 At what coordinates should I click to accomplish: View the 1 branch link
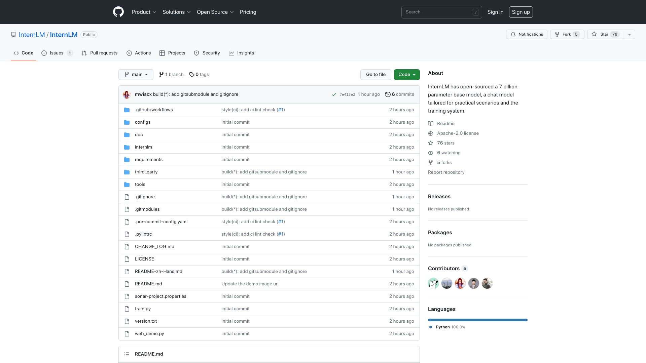tap(171, 75)
